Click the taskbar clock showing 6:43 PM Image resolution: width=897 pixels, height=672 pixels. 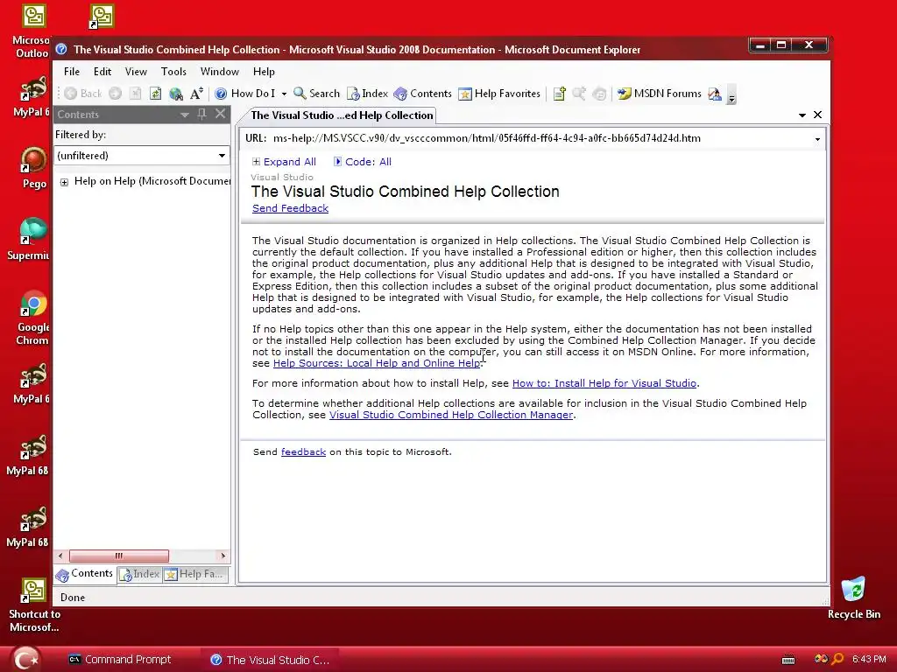coord(868,660)
